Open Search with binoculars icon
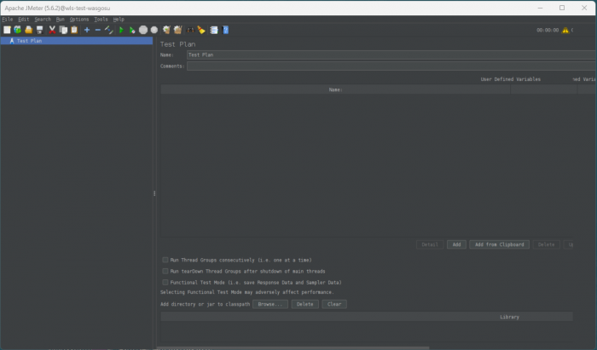597x350 pixels. click(x=190, y=30)
